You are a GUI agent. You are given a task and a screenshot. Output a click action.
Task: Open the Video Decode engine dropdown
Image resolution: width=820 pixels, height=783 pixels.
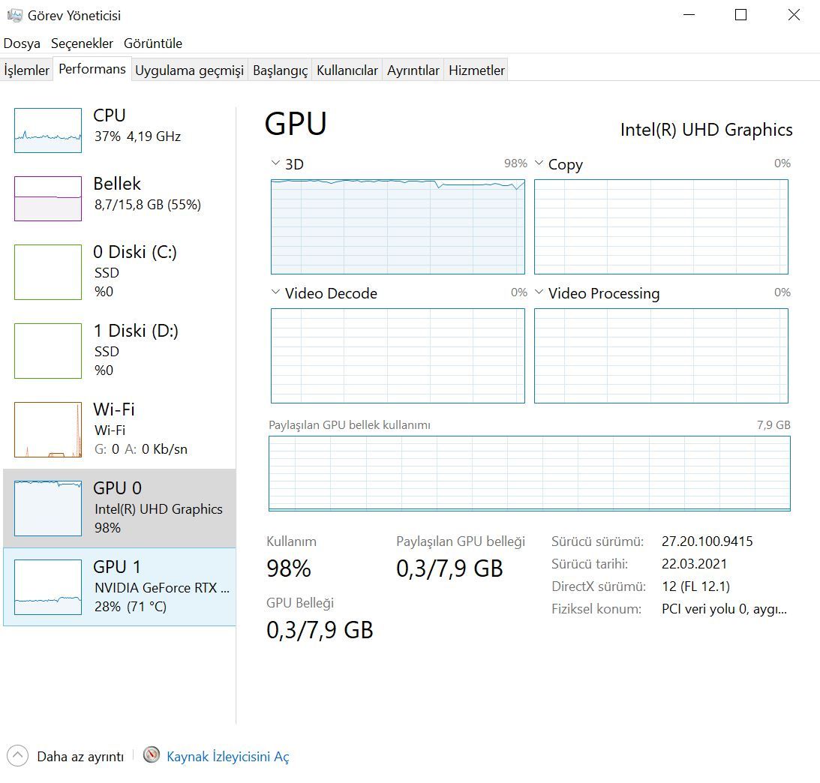click(275, 293)
